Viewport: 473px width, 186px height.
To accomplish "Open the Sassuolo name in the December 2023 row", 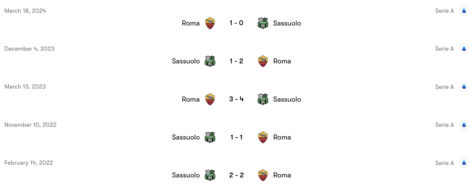I will pyautogui.click(x=186, y=61).
